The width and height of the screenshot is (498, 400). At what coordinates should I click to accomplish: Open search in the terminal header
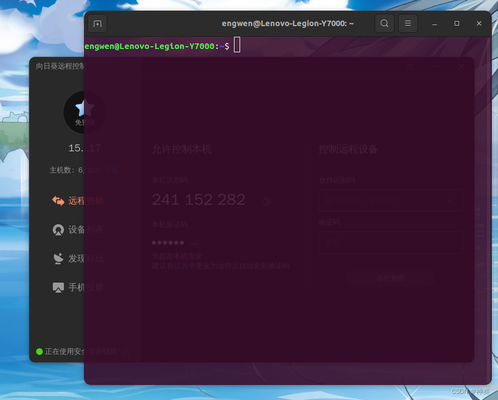pos(385,23)
